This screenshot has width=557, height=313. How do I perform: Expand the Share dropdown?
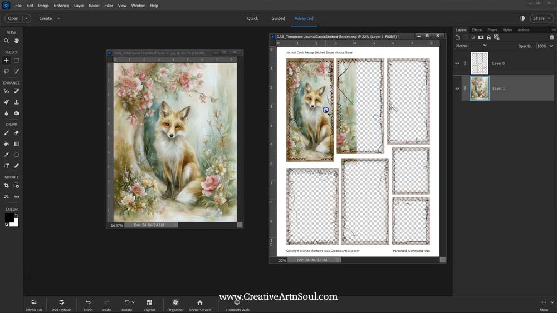(549, 18)
